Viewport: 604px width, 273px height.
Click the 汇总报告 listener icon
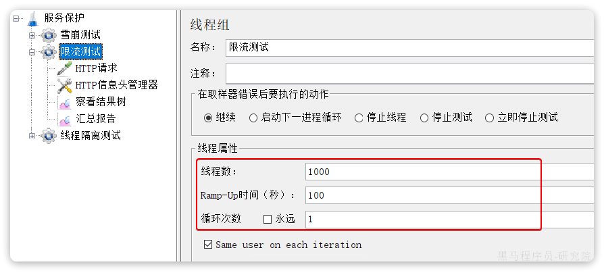[65, 119]
